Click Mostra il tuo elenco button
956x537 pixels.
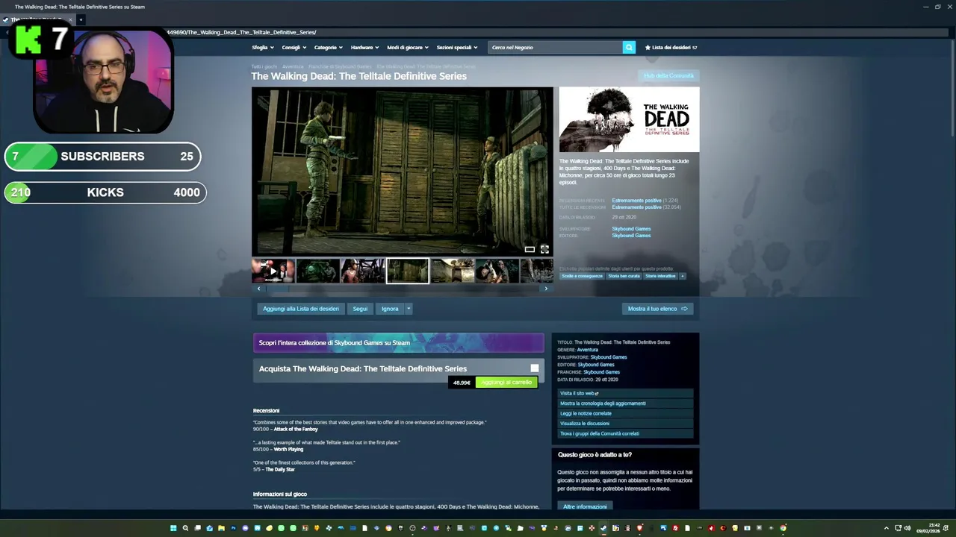coord(657,309)
